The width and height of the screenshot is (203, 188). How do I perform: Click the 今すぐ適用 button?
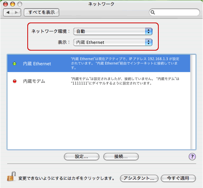click(178, 178)
